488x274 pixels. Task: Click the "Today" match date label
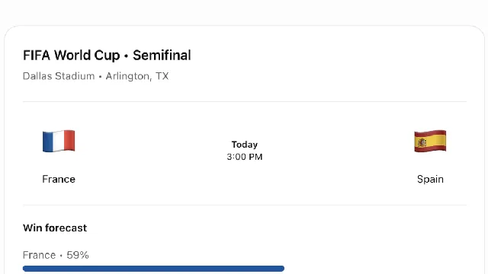tap(245, 145)
